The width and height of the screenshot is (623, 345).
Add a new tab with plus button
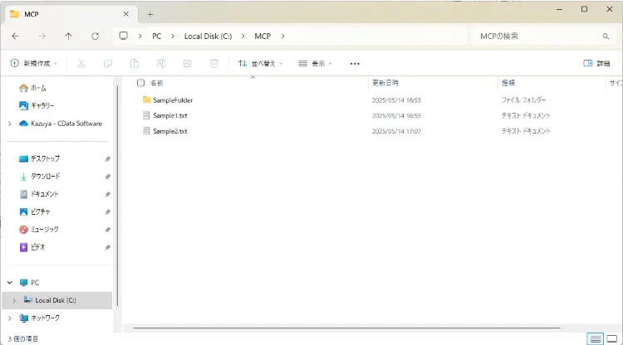pos(150,14)
